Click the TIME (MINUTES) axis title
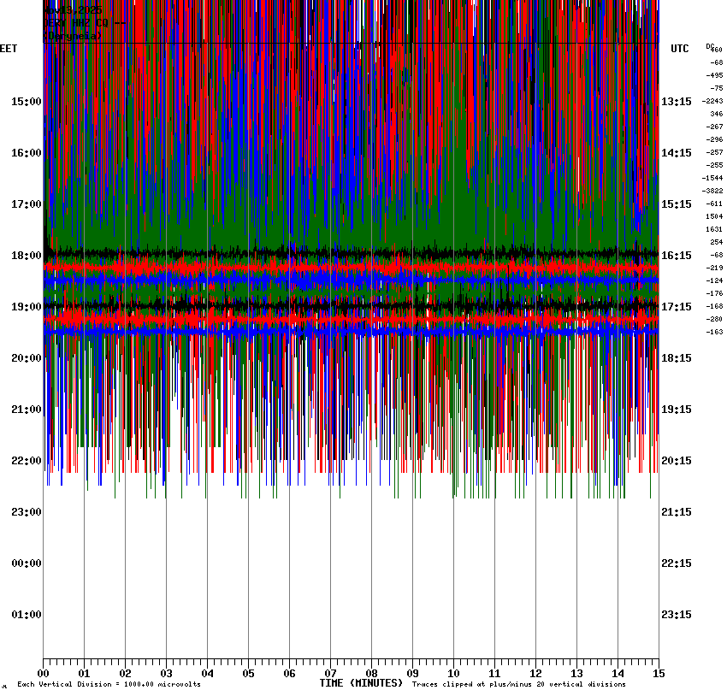Image resolution: width=727 pixels, height=696 pixels. click(361, 683)
